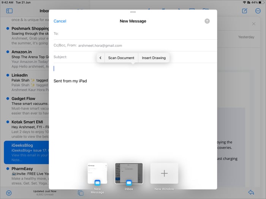
Task: Select the New Message window thumbnail
Action: (x=97, y=173)
